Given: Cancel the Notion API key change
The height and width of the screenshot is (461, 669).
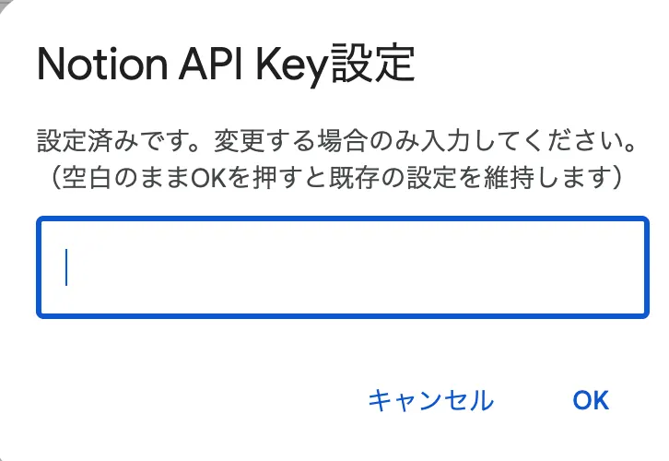Looking at the screenshot, I should [x=430, y=399].
